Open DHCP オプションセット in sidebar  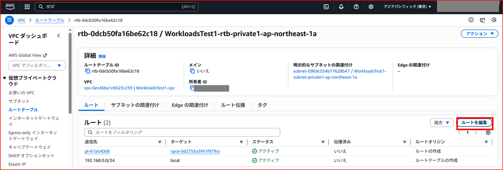click(x=31, y=156)
